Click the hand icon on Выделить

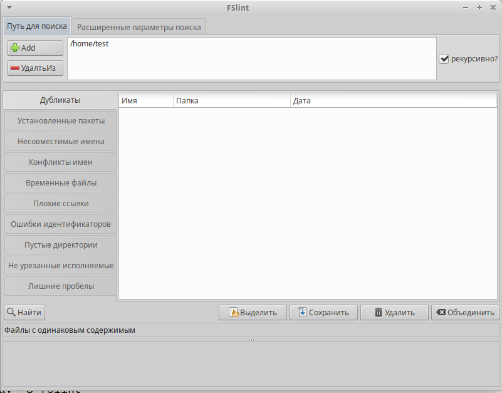point(234,312)
